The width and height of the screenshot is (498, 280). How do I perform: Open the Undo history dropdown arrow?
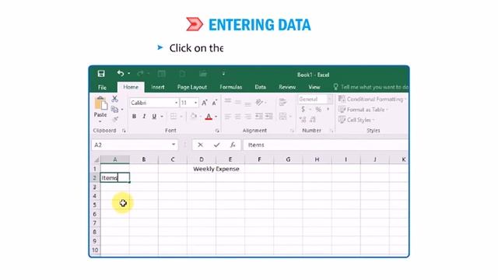pos(128,74)
